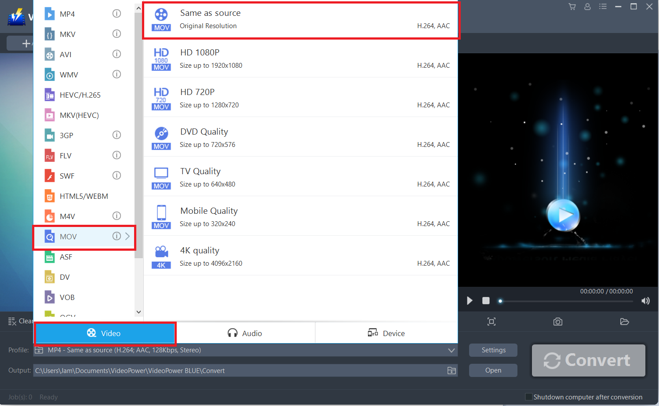Viewport: 659px width, 406px height.
Task: Select the 4K quality preset
Action: 301,256
